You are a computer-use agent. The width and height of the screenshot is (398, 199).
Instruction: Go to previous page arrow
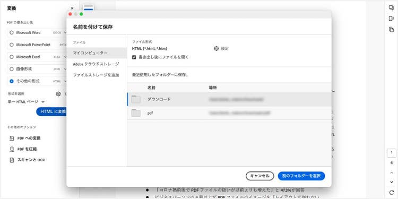coord(392,173)
